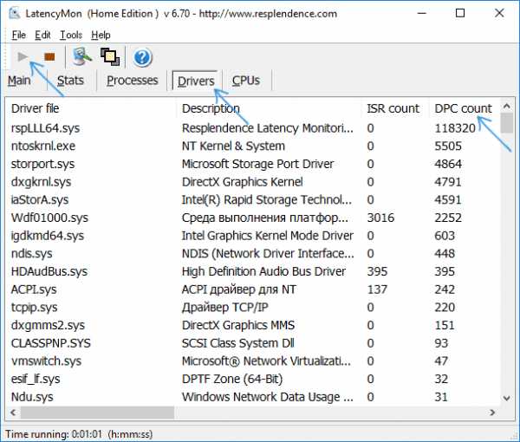Image resolution: width=520 pixels, height=442 pixels.
Task: Click the LatencyMon icon in the title bar
Action: pos(15,14)
